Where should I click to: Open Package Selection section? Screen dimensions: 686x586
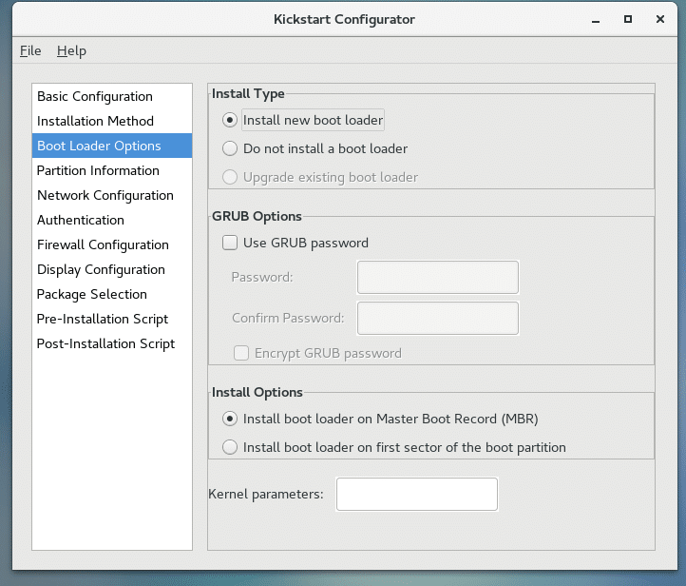(x=91, y=294)
